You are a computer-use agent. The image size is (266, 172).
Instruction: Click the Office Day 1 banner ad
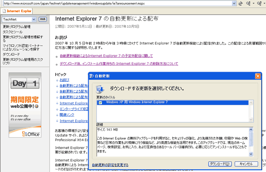(x=25, y=105)
